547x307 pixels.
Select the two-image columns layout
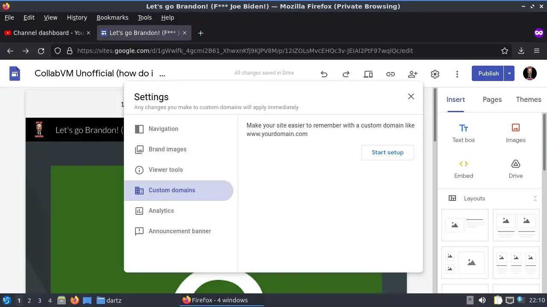coord(516,225)
